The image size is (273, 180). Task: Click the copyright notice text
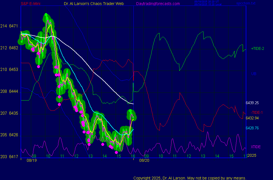click(x=190, y=178)
